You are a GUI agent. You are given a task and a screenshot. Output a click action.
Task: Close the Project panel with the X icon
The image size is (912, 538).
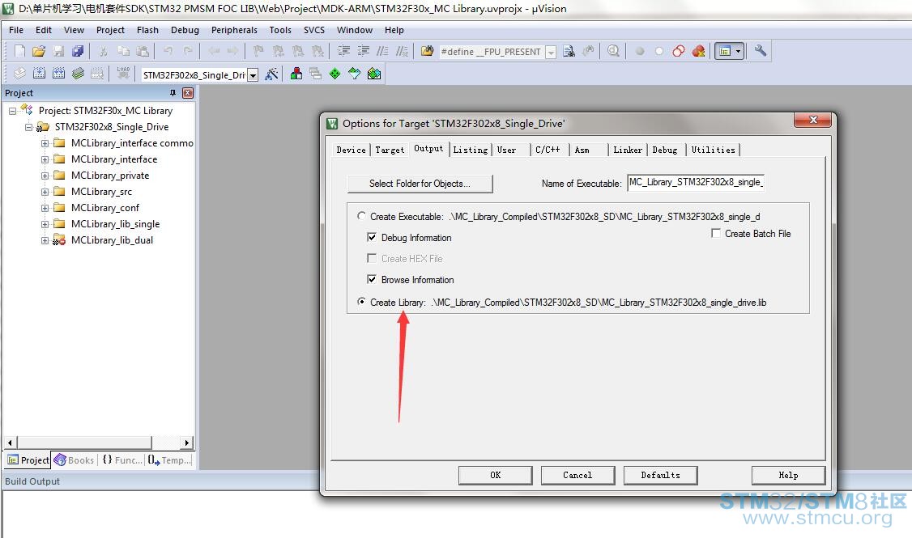[x=188, y=93]
